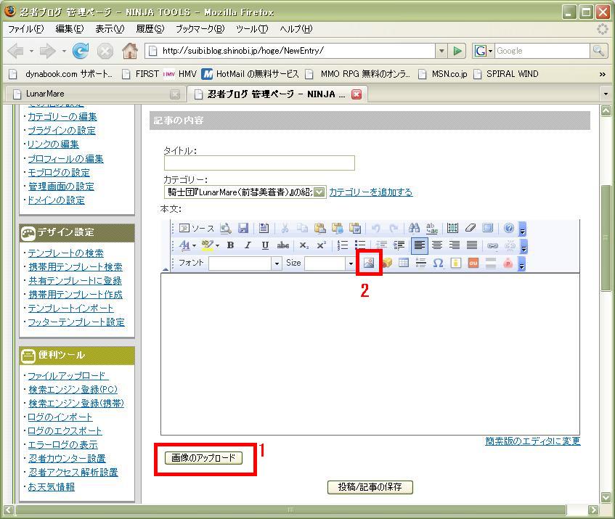The image size is (615, 519).
Task: Click in the 本文 editor text area
Action: click(370, 354)
